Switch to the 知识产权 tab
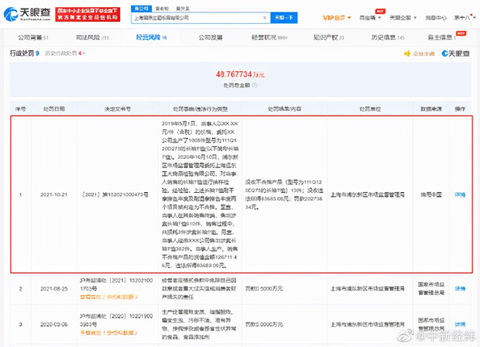Viewport: 480px width, 347px height. pyautogui.click(x=328, y=38)
